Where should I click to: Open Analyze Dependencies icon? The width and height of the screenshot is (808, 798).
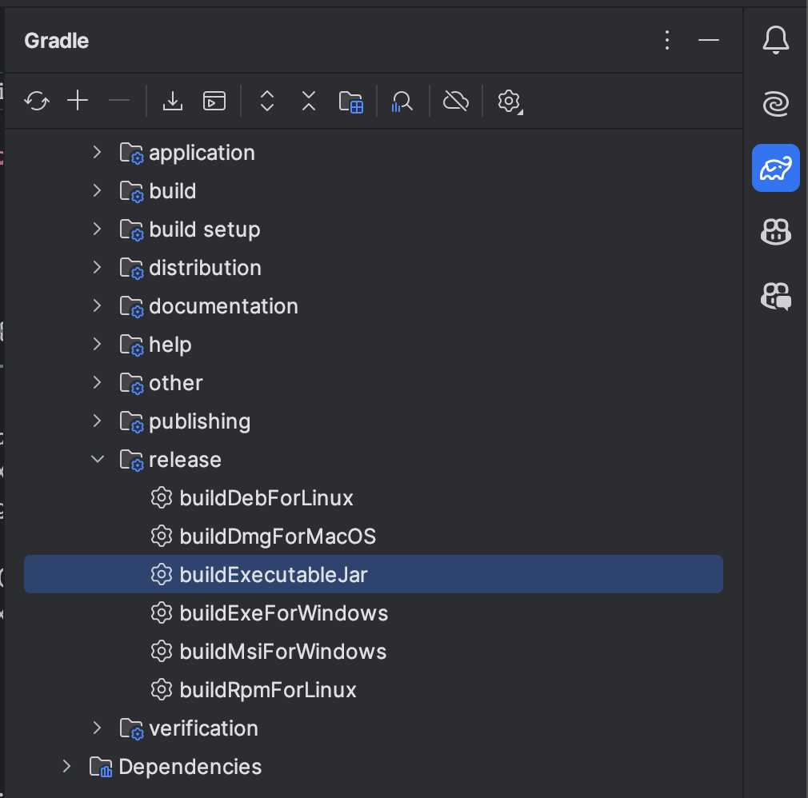[x=402, y=101]
